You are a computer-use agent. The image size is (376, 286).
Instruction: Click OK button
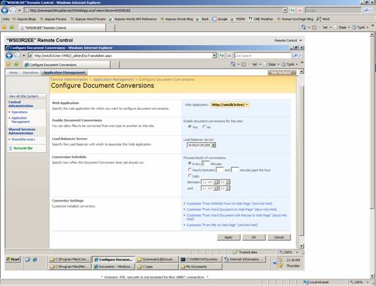[x=254, y=238]
